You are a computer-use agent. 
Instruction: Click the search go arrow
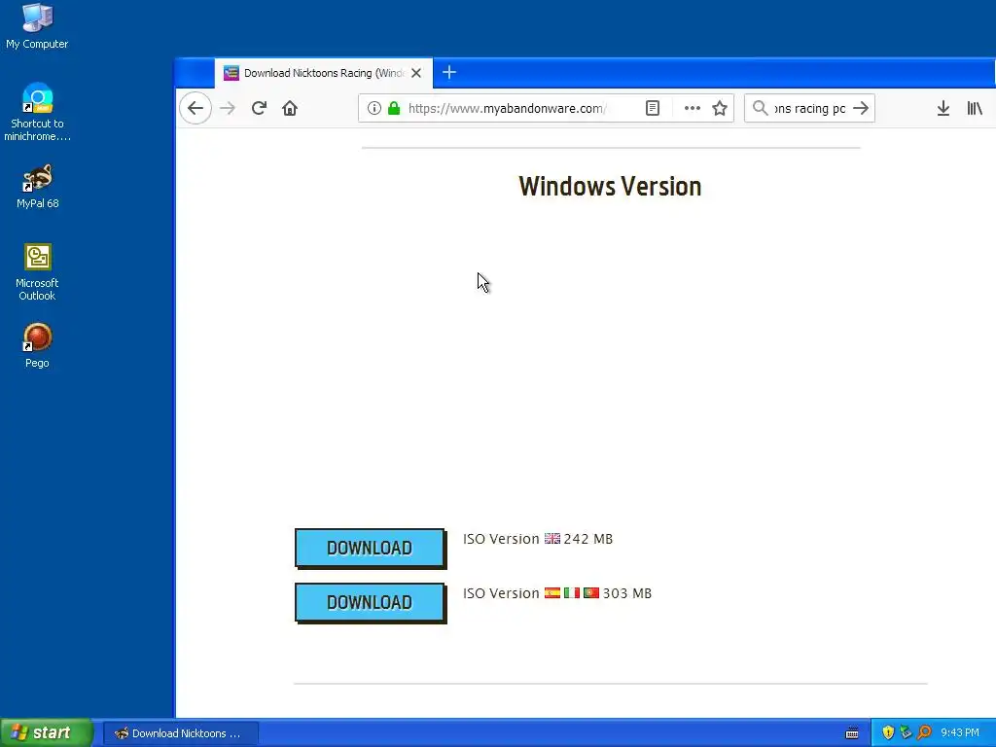[861, 108]
